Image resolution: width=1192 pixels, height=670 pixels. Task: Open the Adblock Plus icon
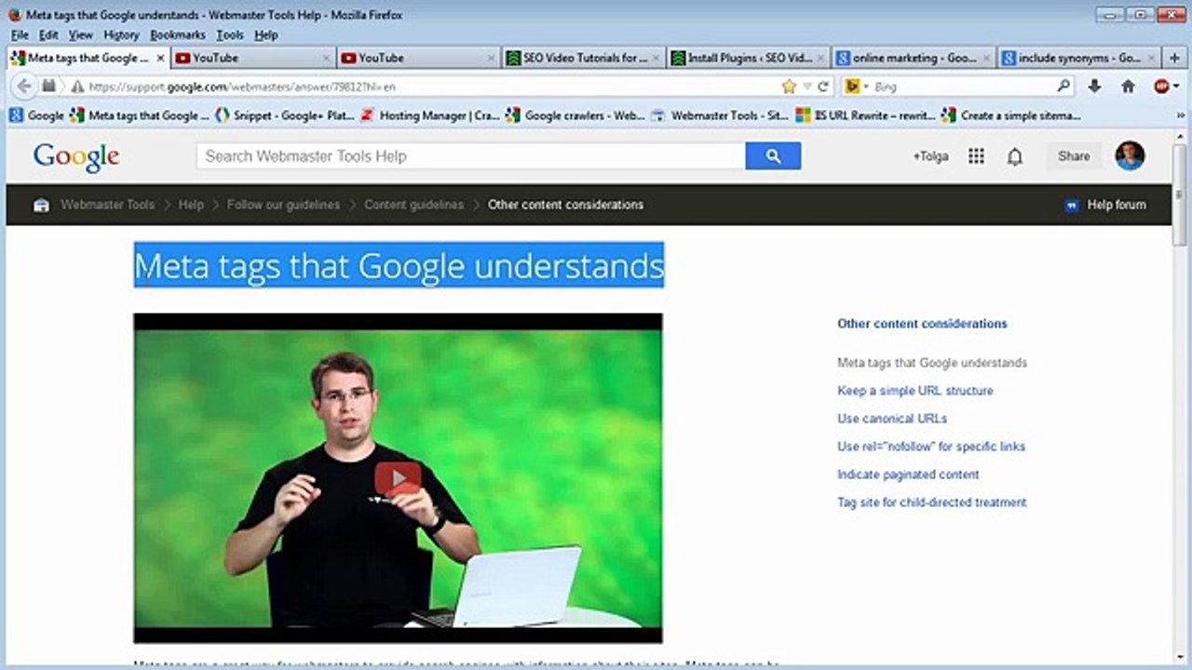pos(1161,86)
